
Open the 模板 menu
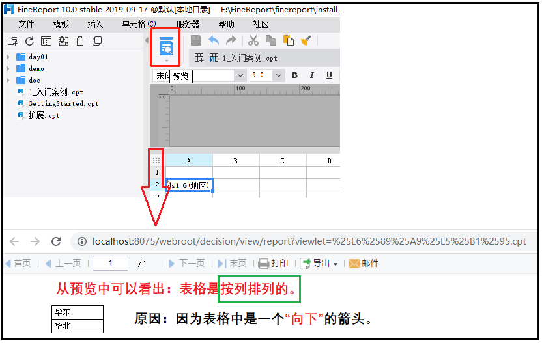(x=61, y=25)
